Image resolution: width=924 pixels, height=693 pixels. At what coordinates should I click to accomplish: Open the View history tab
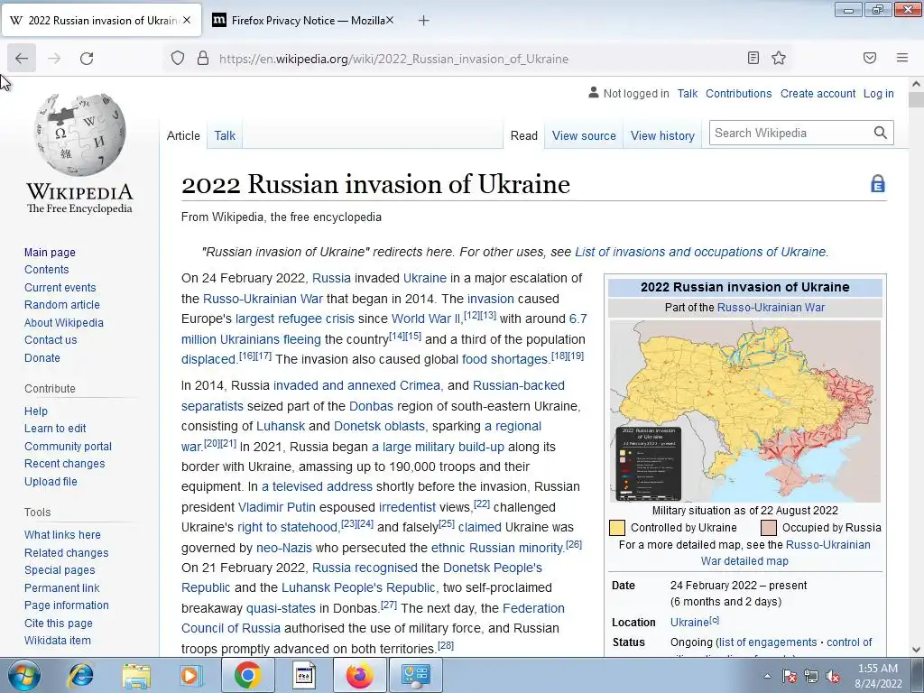[x=662, y=135]
